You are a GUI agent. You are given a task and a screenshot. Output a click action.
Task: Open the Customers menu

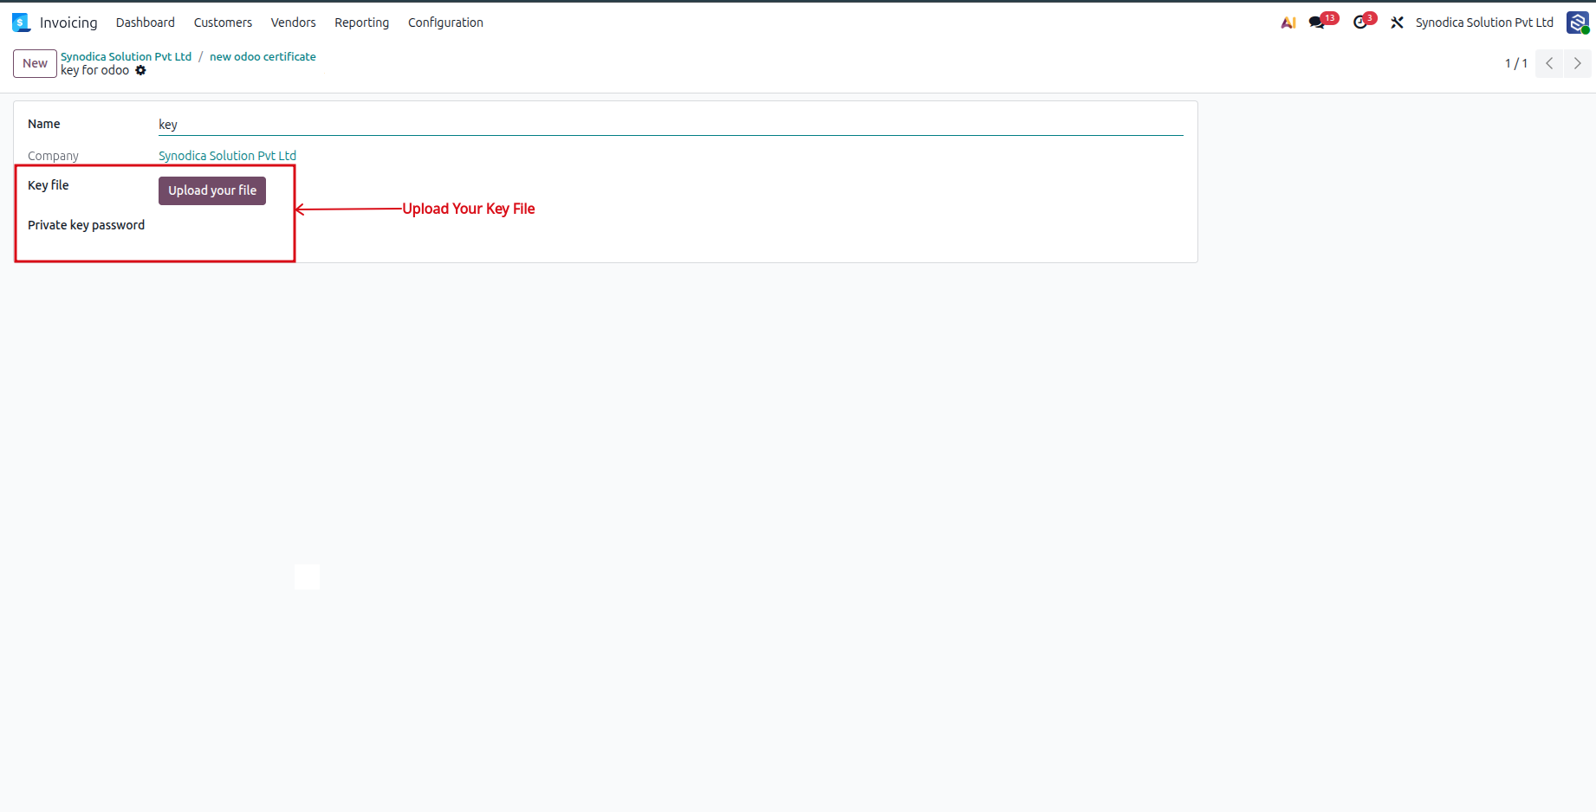click(x=223, y=23)
